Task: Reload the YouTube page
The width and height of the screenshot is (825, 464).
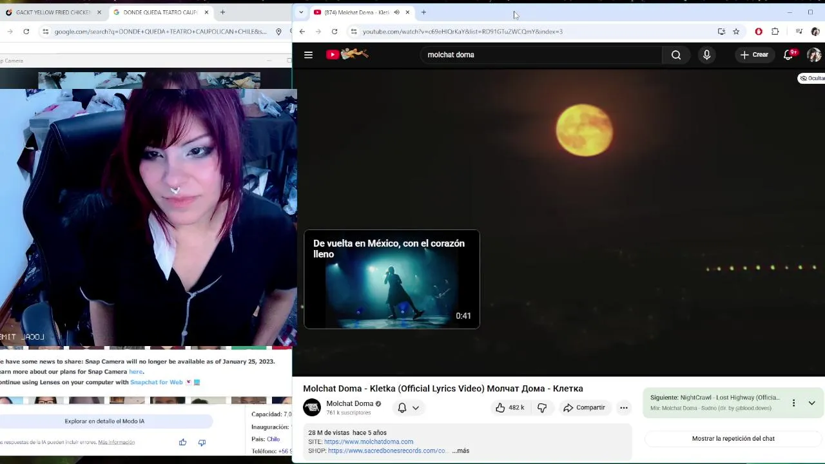Action: pos(335,32)
